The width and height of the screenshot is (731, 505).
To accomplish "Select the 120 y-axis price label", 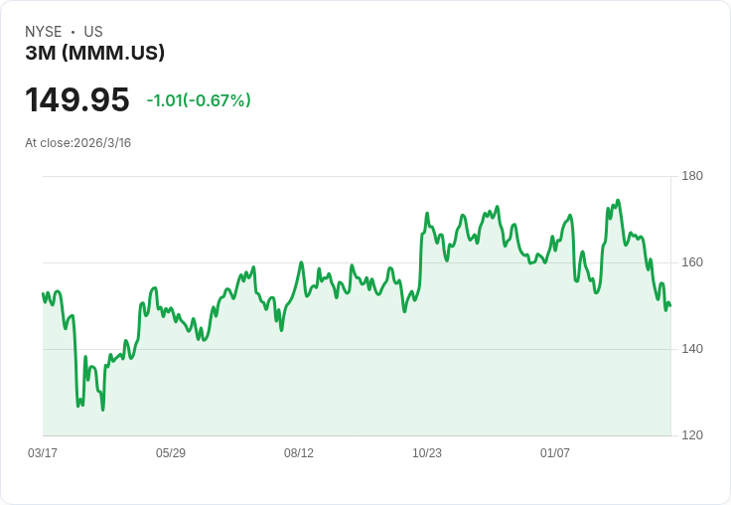I will (x=692, y=435).
